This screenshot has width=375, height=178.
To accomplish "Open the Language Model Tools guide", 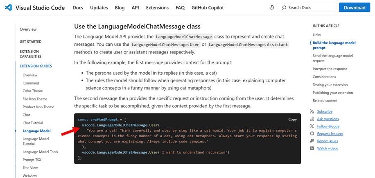I will pos(40,152).
